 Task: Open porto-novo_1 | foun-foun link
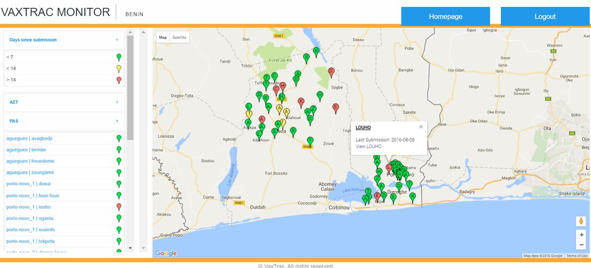click(33, 195)
